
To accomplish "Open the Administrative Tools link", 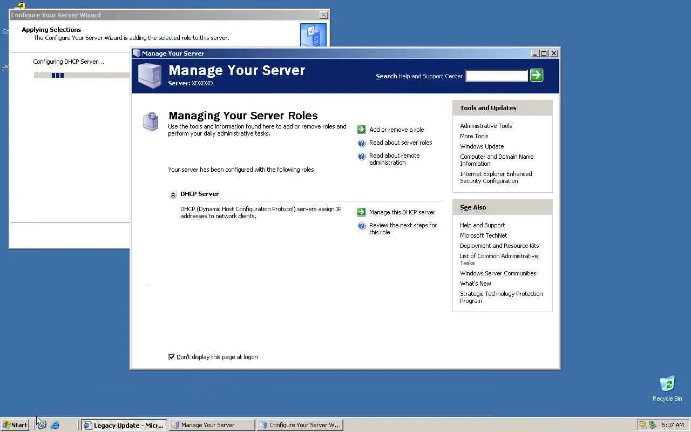I will (x=486, y=126).
